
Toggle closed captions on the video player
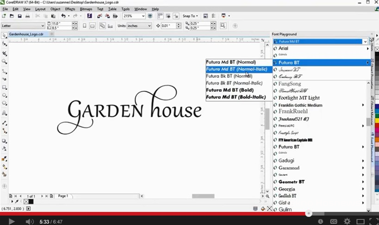click(x=334, y=221)
